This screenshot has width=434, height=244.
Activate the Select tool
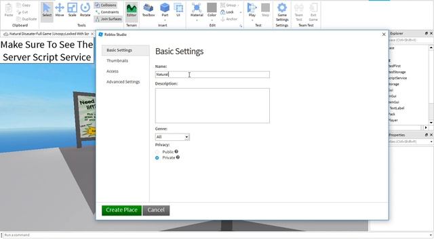47,10
